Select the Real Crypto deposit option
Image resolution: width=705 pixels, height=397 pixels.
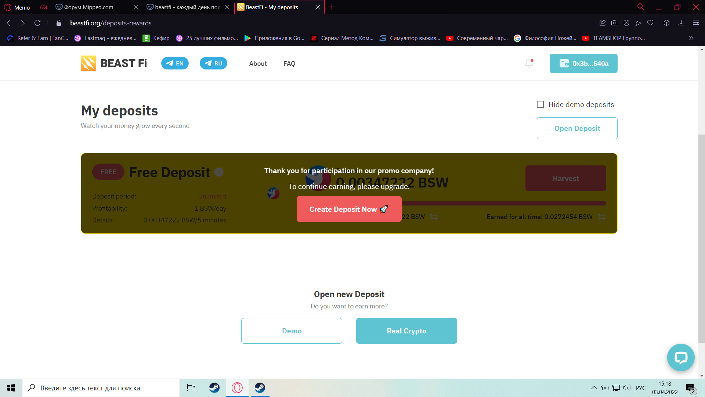tap(406, 331)
